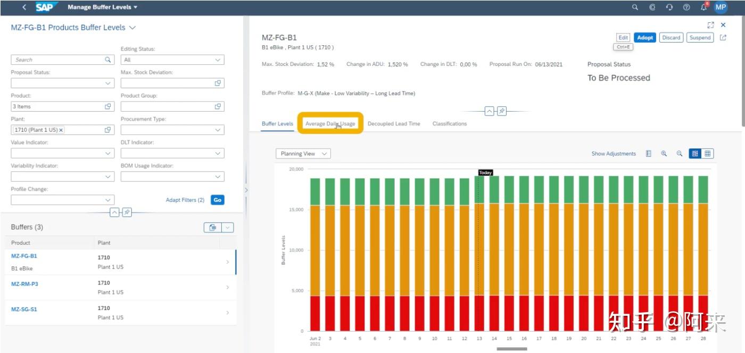Image resolution: width=745 pixels, height=353 pixels.
Task: Click the Adopt button
Action: pyautogui.click(x=645, y=38)
